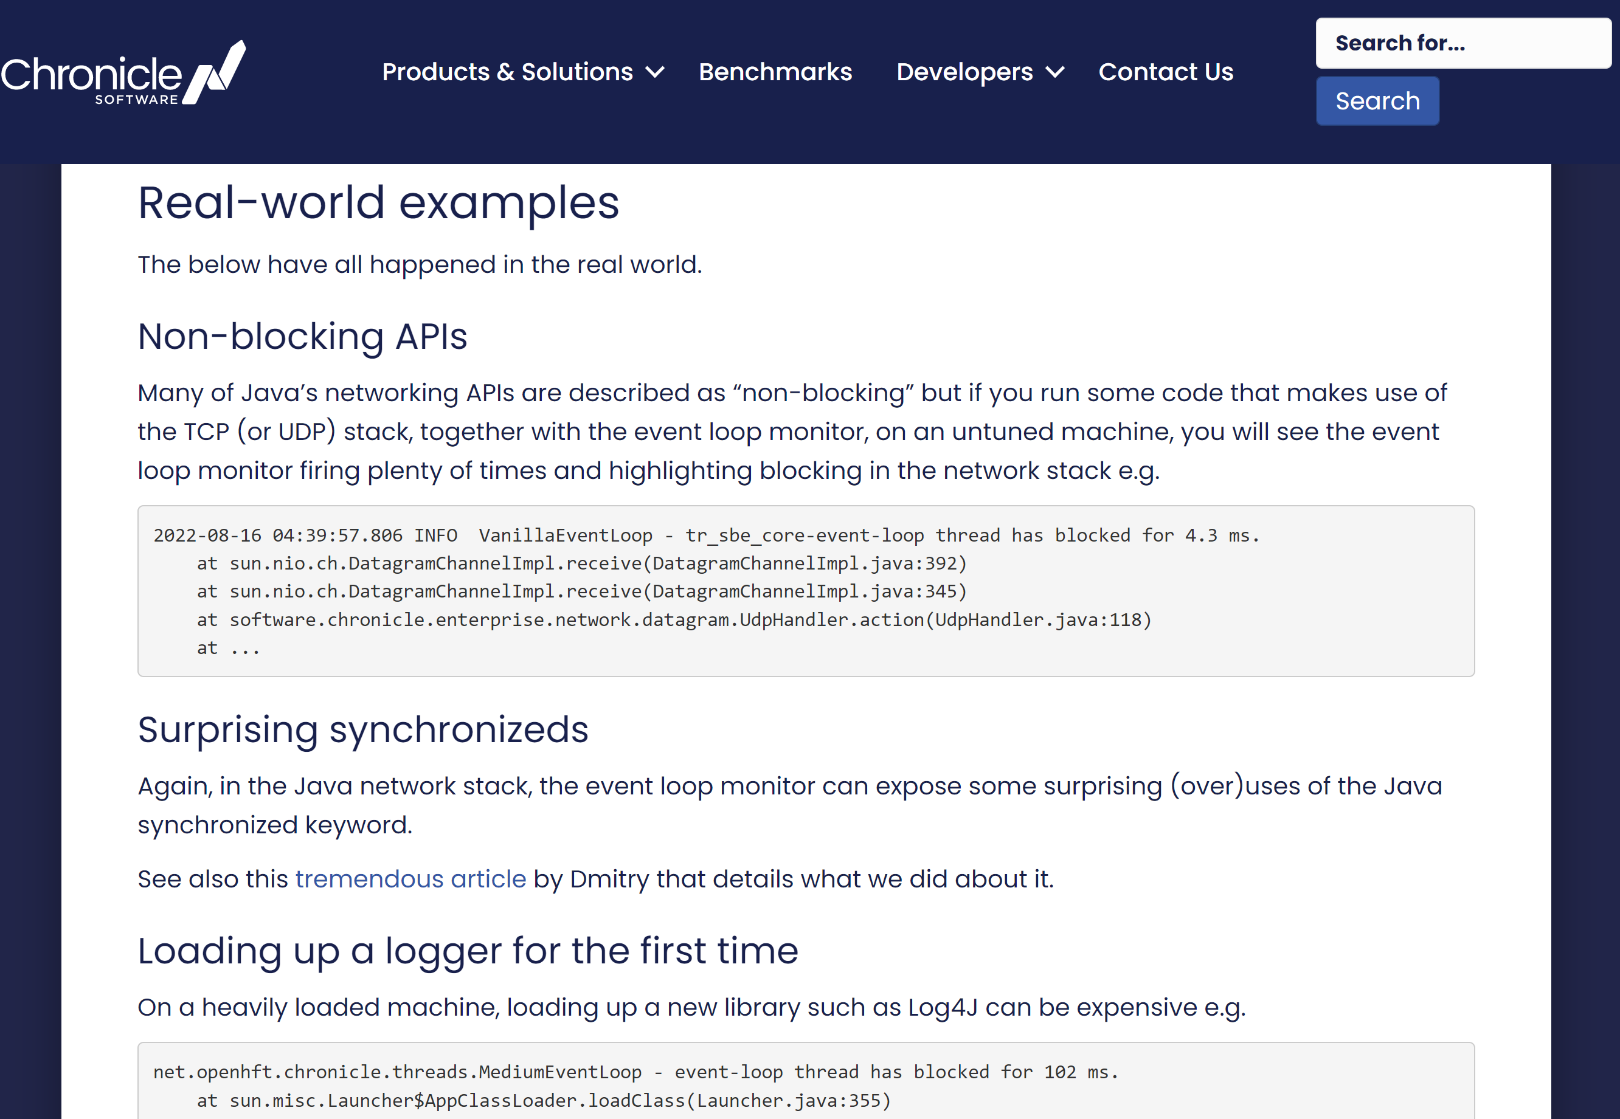1620x1119 pixels.
Task: Click the 'Non-blocking APIs' heading
Action: [x=302, y=337]
